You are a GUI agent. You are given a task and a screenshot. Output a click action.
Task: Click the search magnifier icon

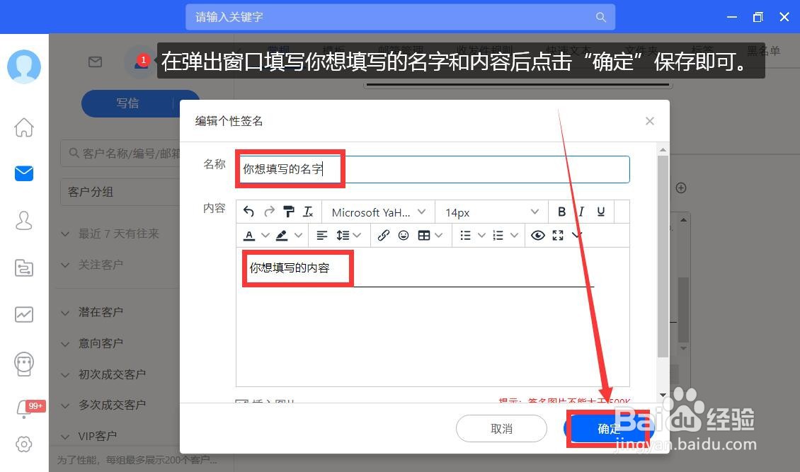click(601, 17)
